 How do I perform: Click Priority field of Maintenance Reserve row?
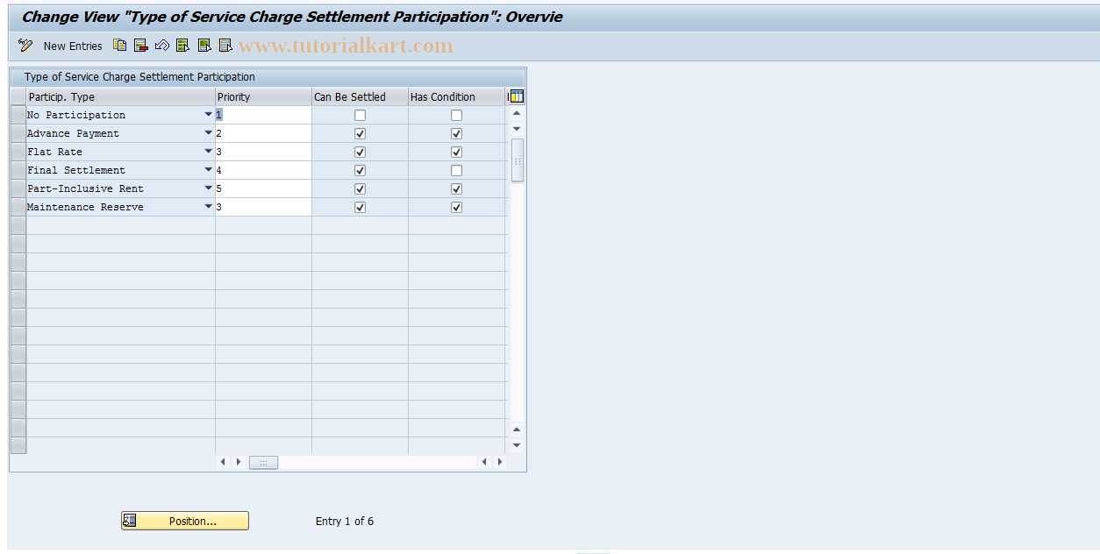click(x=263, y=207)
